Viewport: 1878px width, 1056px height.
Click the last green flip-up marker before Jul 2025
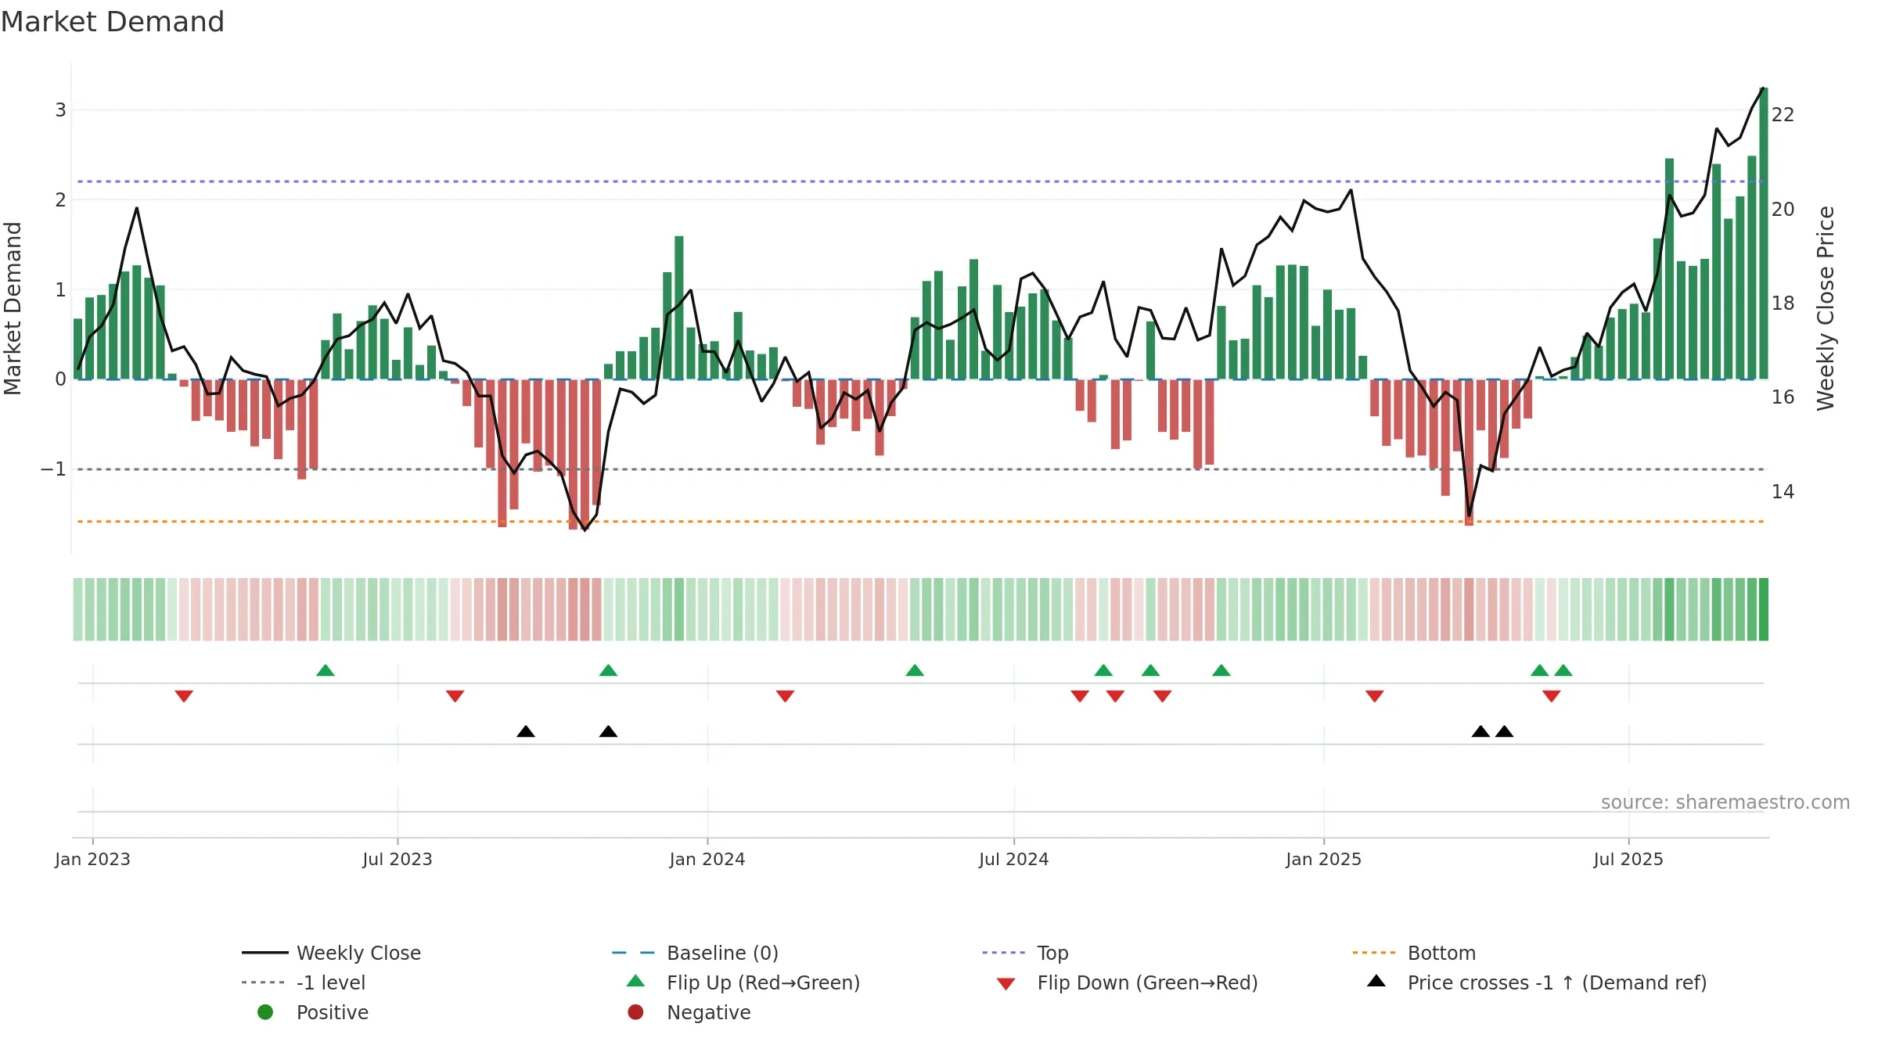1563,670
